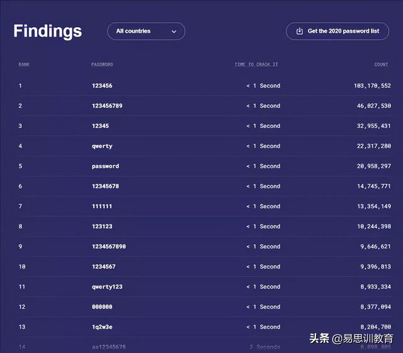Click count 9,646,621
The width and height of the screenshot is (403, 353).
(x=375, y=246)
